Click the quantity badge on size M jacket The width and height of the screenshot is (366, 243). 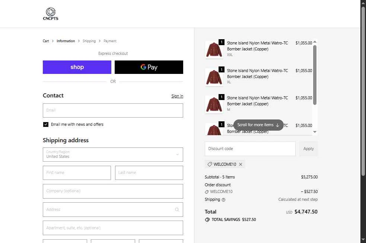[x=221, y=97]
